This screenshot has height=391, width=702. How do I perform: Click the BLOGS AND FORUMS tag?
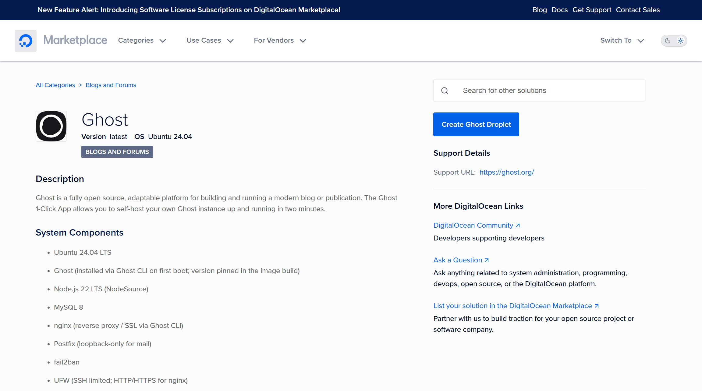(x=117, y=152)
